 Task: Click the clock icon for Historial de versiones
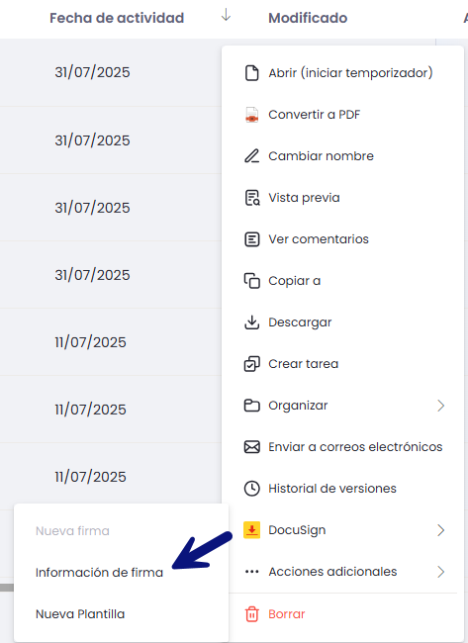[x=252, y=489]
